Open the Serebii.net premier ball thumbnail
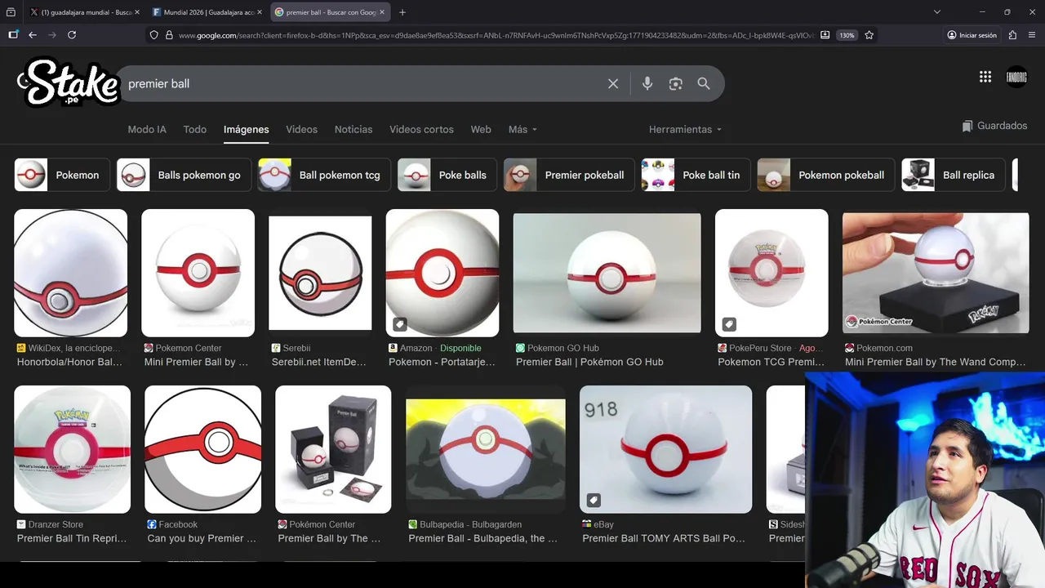Screen dimensions: 1045x588 coord(320,273)
